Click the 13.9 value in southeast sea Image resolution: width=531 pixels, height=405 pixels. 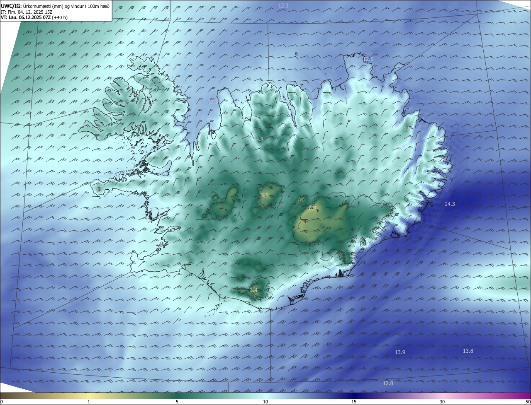tap(400, 352)
